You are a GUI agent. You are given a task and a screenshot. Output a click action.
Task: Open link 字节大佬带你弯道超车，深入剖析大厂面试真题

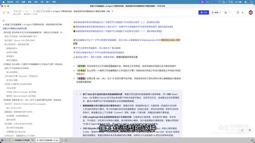[x=98, y=48]
